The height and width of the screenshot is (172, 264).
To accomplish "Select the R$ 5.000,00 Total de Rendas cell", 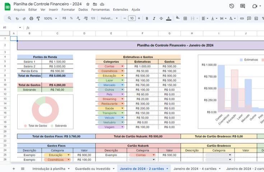I will point(57,76).
